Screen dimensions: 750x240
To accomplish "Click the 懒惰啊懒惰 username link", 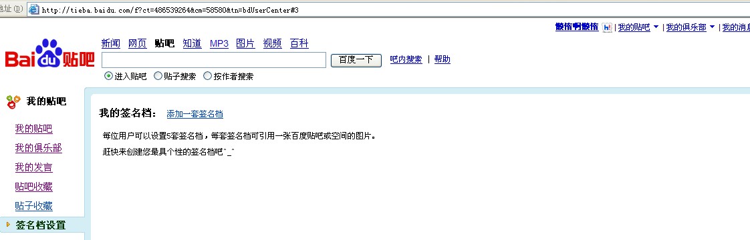I will (577, 27).
